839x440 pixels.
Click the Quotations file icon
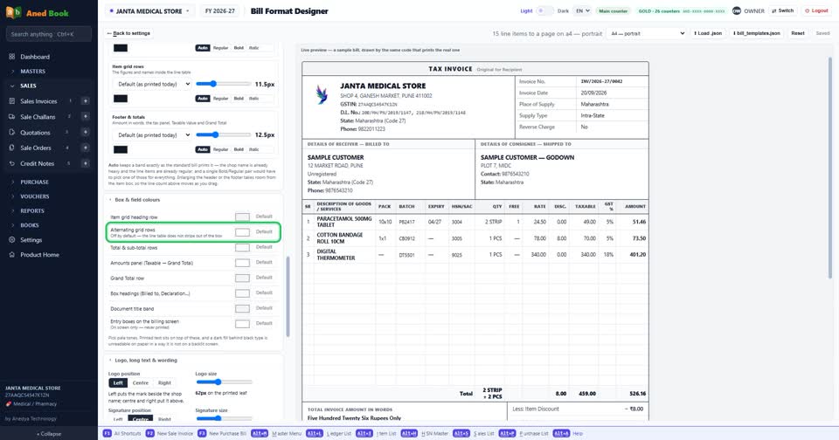[11, 132]
